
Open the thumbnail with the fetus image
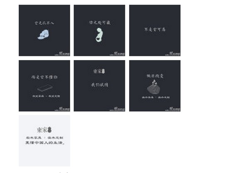coord(100,30)
